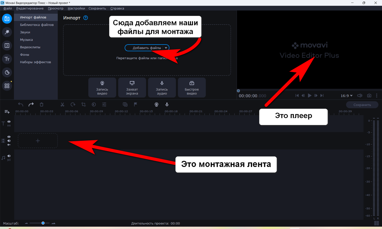Click the Delete trash can icon
The width and height of the screenshot is (382, 229).
(41, 104)
